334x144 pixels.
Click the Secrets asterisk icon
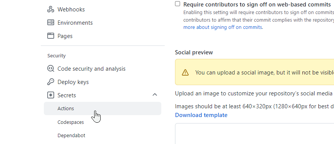tap(50, 95)
